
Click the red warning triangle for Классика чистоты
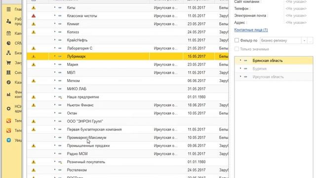click(x=34, y=16)
